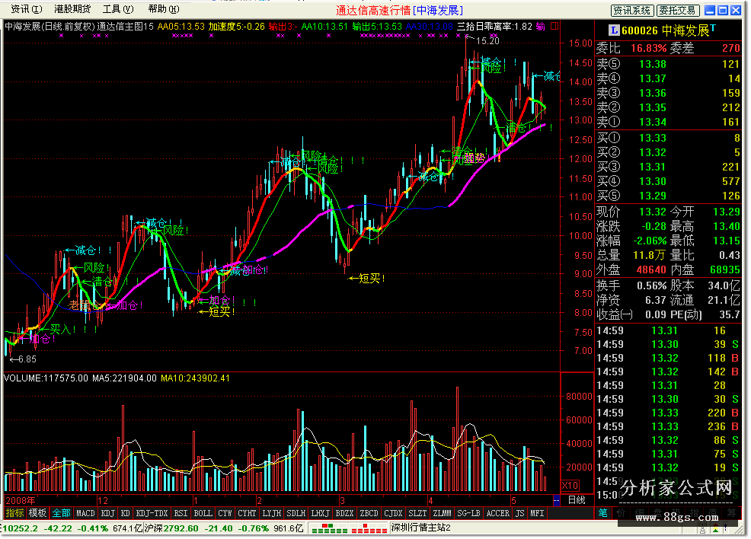Open the 工具(V) menu
Image resolution: width=751 pixels, height=539 pixels.
[x=118, y=9]
